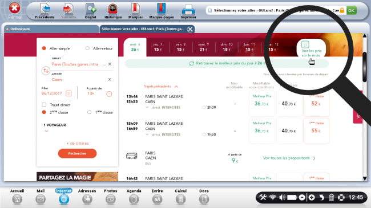Click the Rechercher button
The image size is (371, 208).
coord(78,153)
